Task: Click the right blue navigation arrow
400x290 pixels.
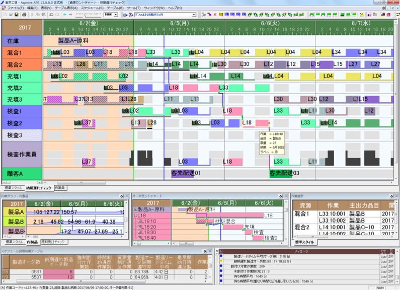Action: click(71, 15)
